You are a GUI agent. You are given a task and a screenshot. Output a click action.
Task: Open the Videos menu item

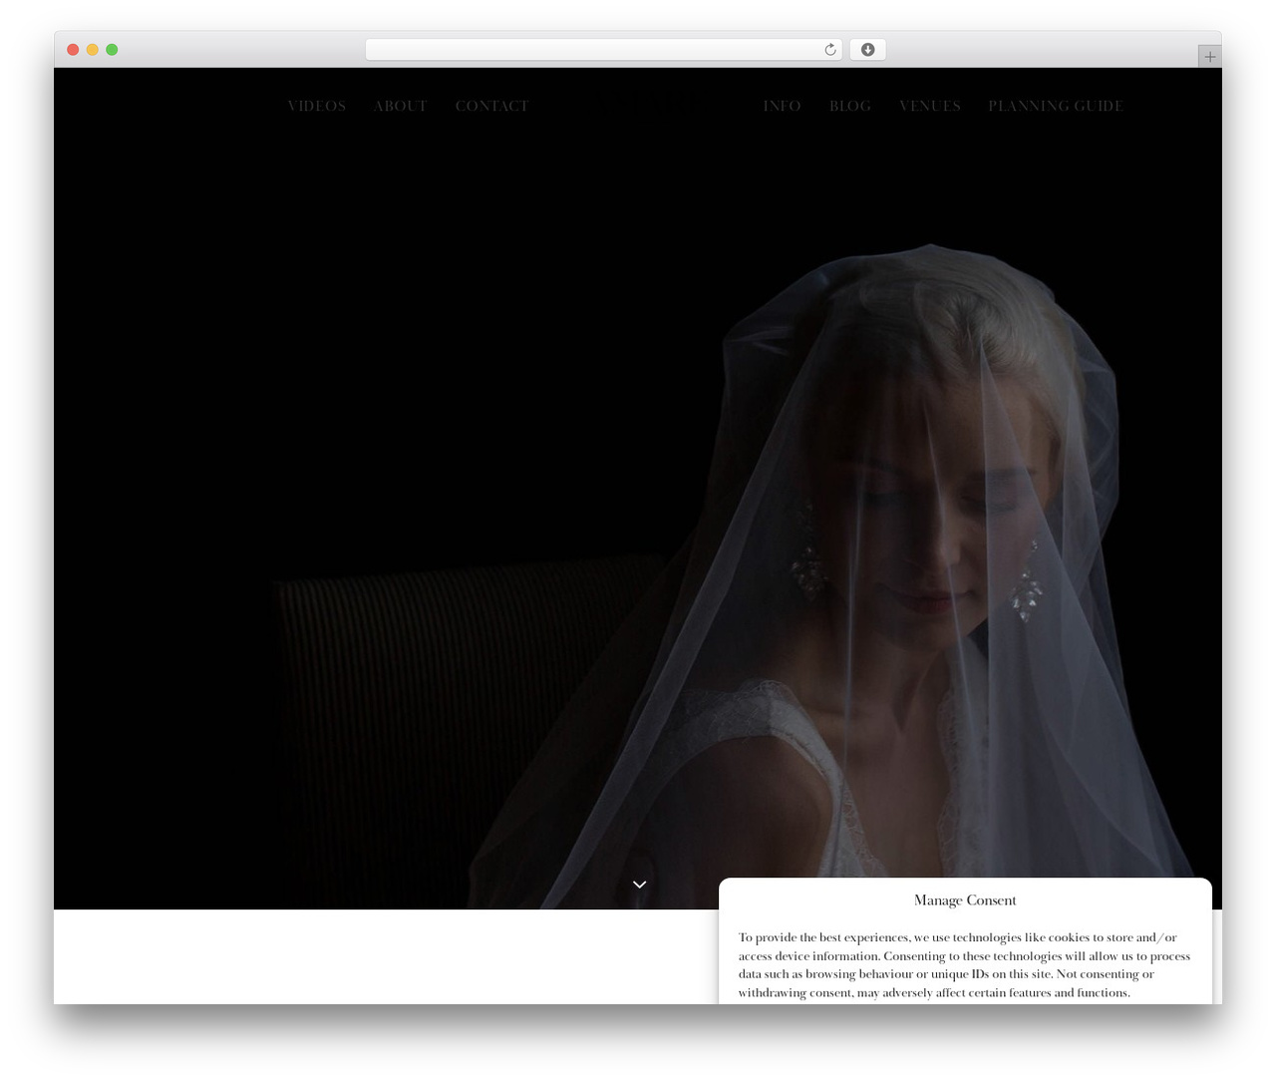tap(316, 106)
